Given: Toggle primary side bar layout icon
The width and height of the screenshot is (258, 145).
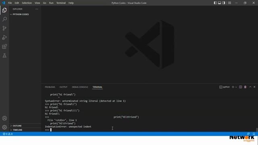Looking at the screenshot, I should pyautogui.click(x=215, y=3).
